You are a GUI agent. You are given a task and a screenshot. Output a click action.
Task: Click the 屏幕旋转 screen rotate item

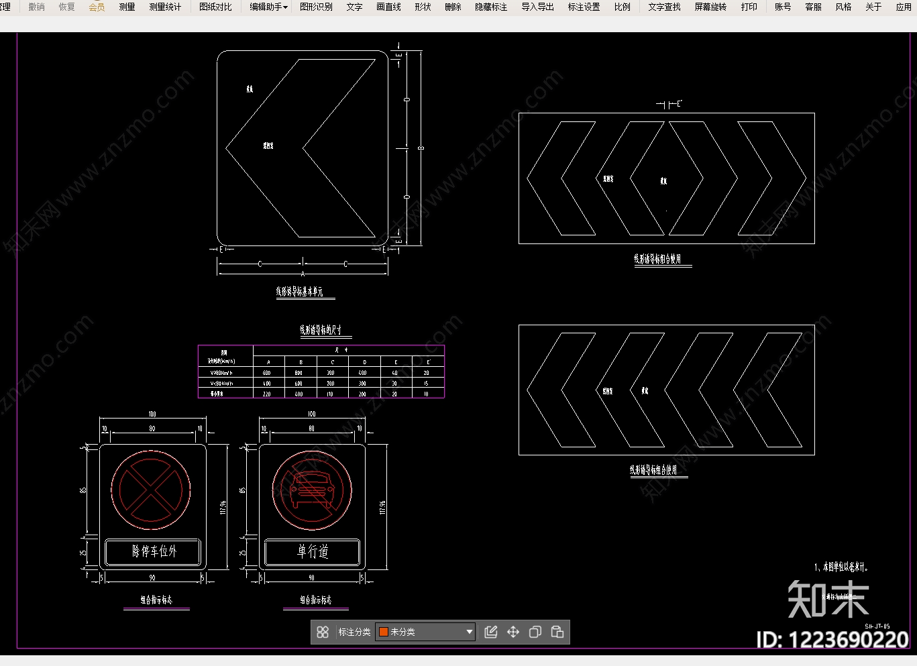710,7
